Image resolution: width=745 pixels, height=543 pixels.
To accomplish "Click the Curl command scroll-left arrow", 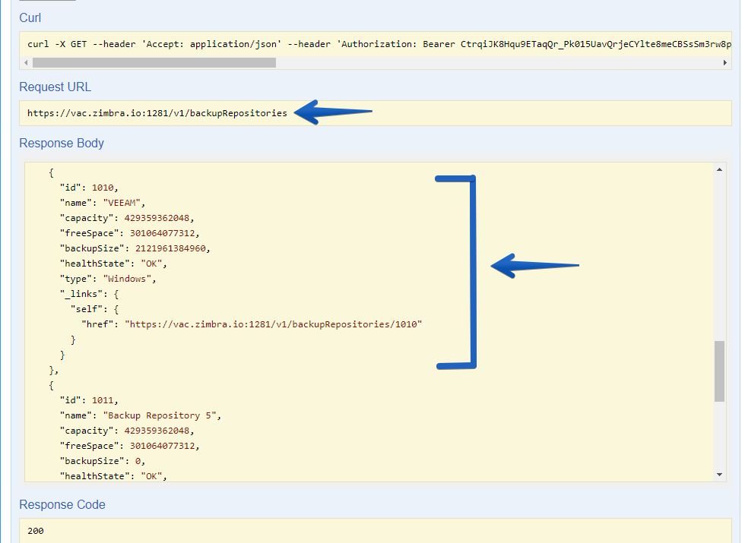I will (26, 62).
